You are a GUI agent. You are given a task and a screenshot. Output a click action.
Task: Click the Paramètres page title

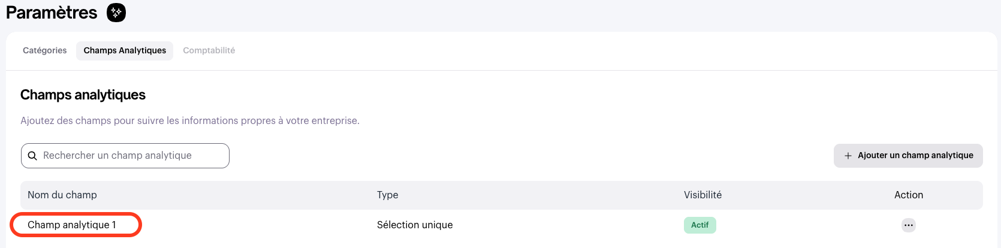pyautogui.click(x=52, y=13)
